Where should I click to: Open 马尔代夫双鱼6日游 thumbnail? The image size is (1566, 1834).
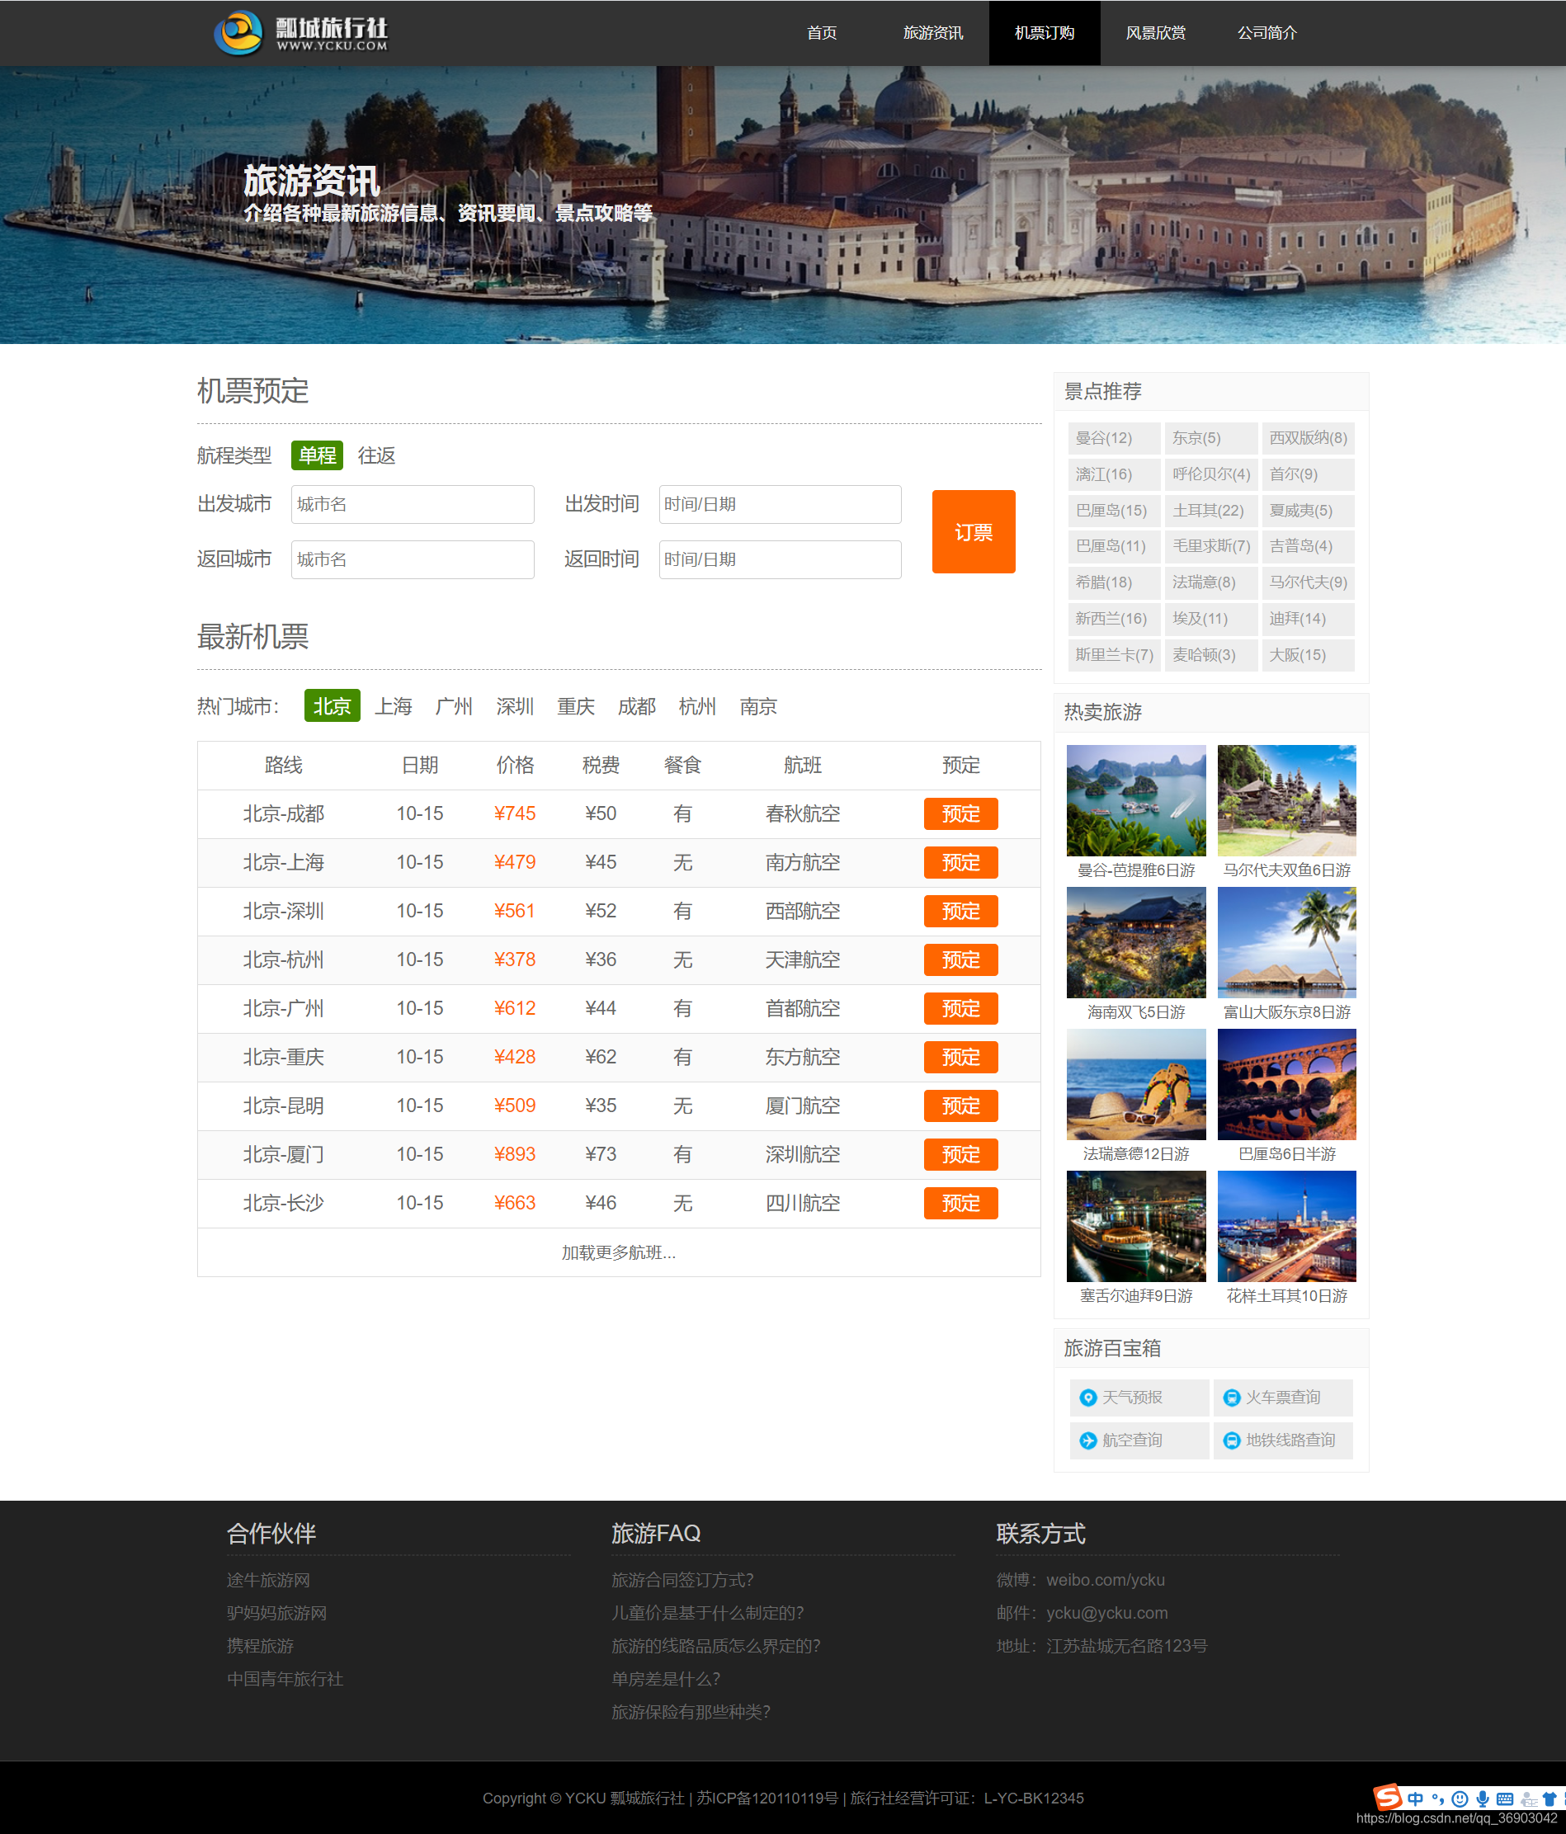pos(1286,800)
